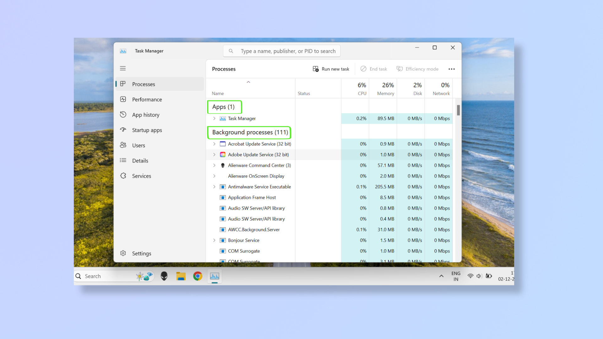Expand Alienware Command Center process group
Image resolution: width=603 pixels, height=339 pixels.
pos(214,165)
